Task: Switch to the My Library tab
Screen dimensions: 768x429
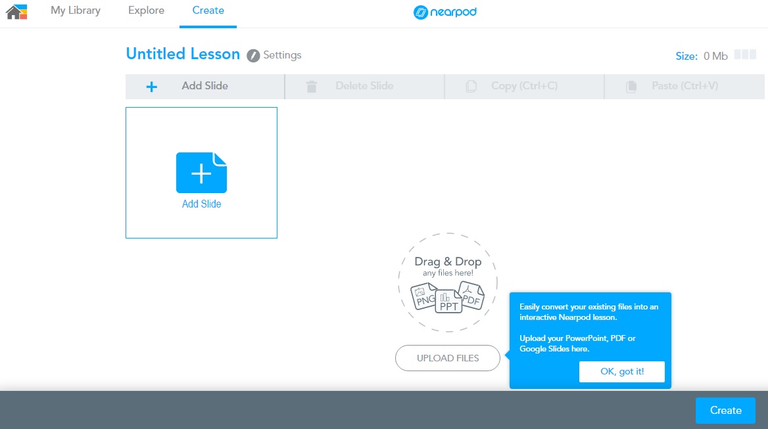Action: click(x=75, y=11)
